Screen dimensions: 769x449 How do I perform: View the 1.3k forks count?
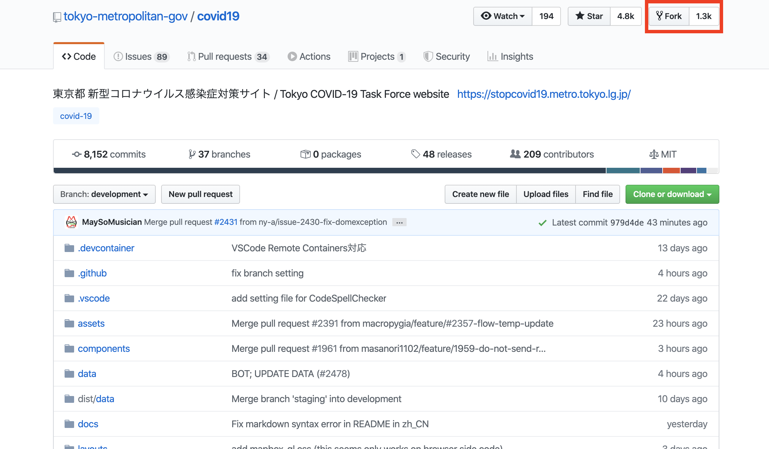[704, 16]
